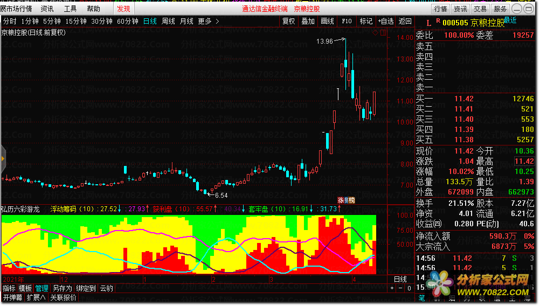Open F10 company information

tap(347, 22)
